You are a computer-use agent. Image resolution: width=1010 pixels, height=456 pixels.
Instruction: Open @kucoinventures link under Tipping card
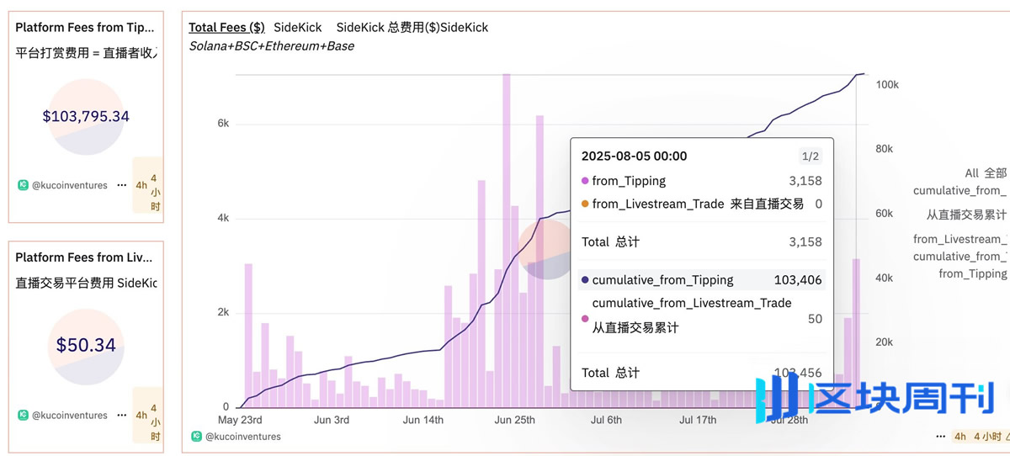tap(69, 185)
